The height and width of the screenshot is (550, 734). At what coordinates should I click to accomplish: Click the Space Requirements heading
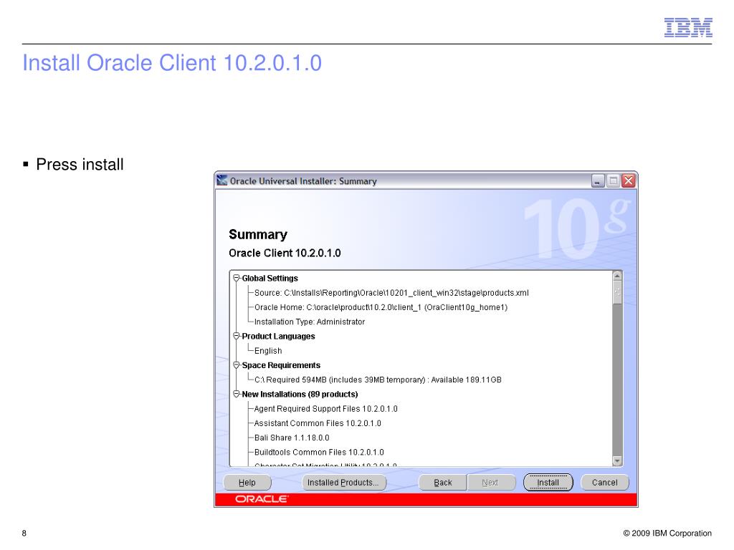281,365
